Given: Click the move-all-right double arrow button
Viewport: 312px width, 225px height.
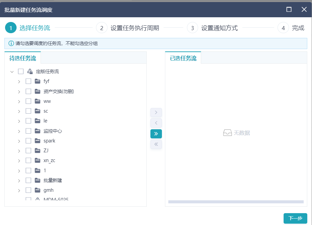Looking at the screenshot, I should 156,134.
